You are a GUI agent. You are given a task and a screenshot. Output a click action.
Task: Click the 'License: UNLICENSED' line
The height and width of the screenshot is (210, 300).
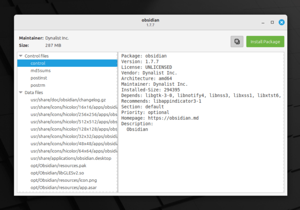click(147, 67)
